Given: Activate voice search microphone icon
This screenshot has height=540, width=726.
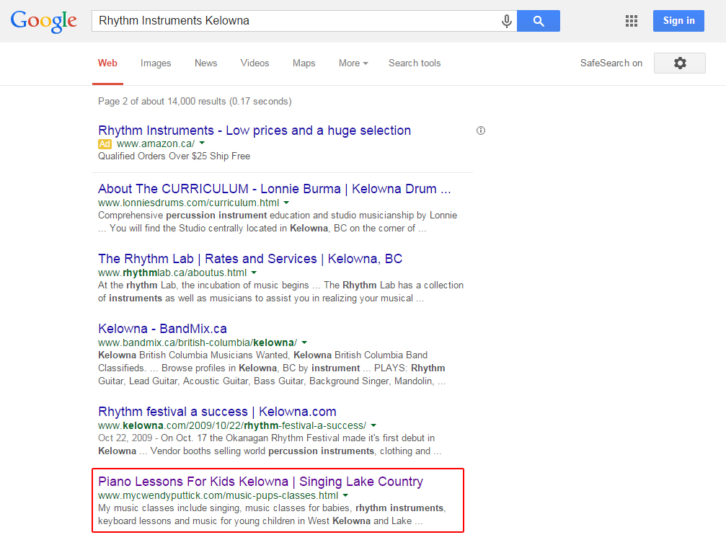Looking at the screenshot, I should coord(507,21).
